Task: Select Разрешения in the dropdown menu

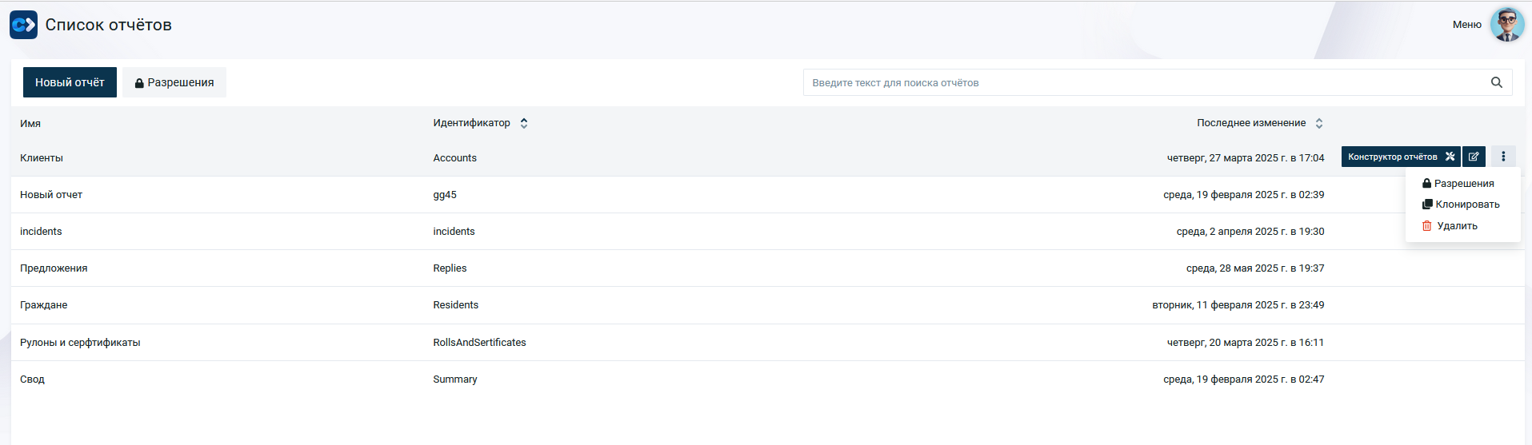Action: [1458, 183]
